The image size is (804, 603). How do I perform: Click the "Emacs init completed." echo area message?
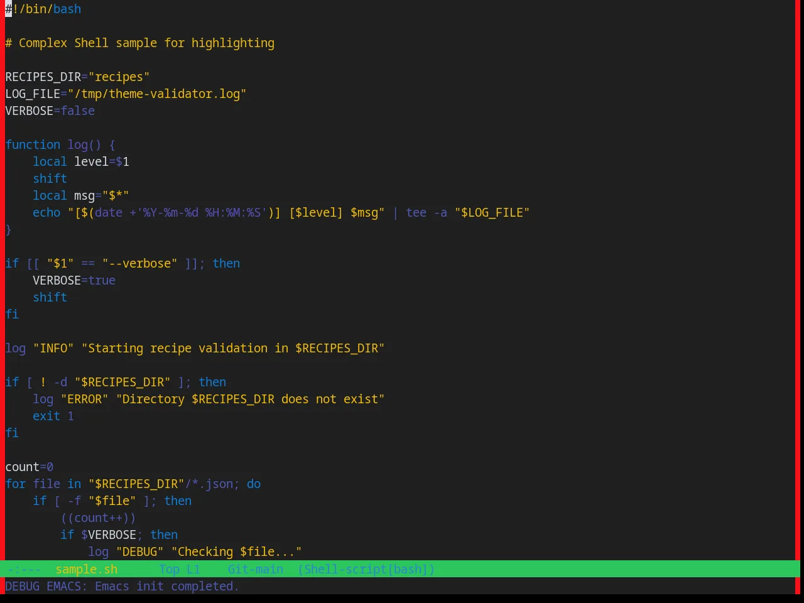pyautogui.click(x=166, y=587)
